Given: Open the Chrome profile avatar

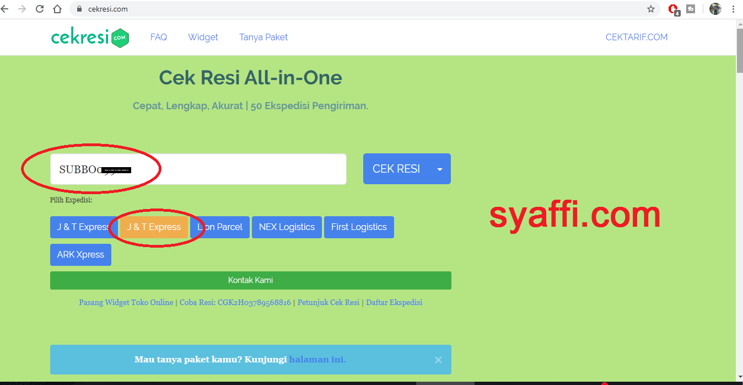Looking at the screenshot, I should point(715,9).
